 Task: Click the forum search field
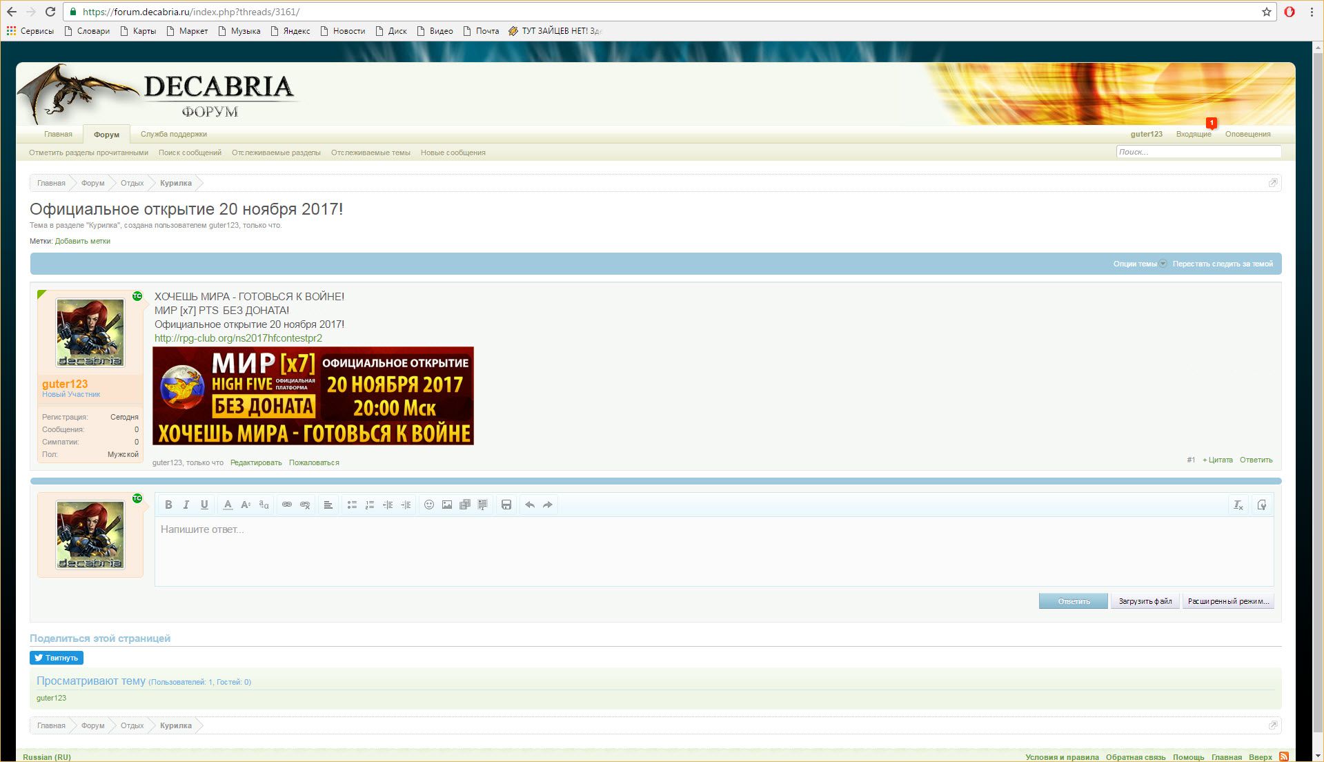point(1198,152)
